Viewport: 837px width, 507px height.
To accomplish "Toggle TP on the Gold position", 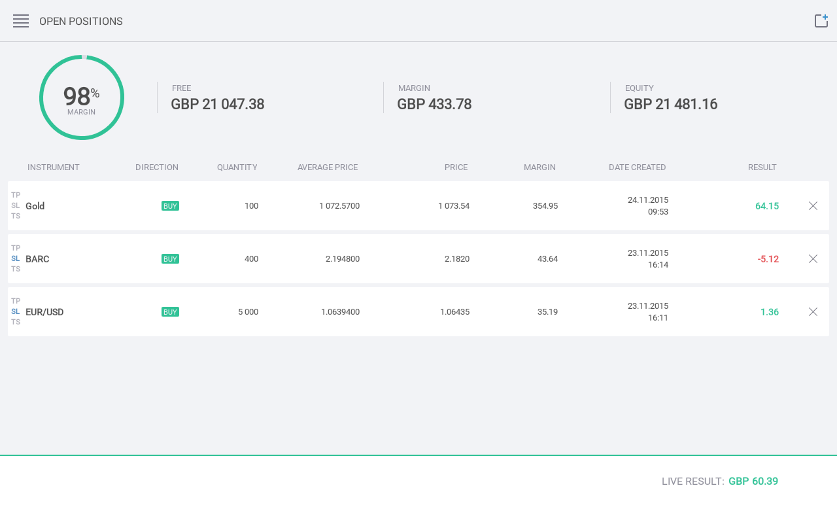I will point(16,195).
